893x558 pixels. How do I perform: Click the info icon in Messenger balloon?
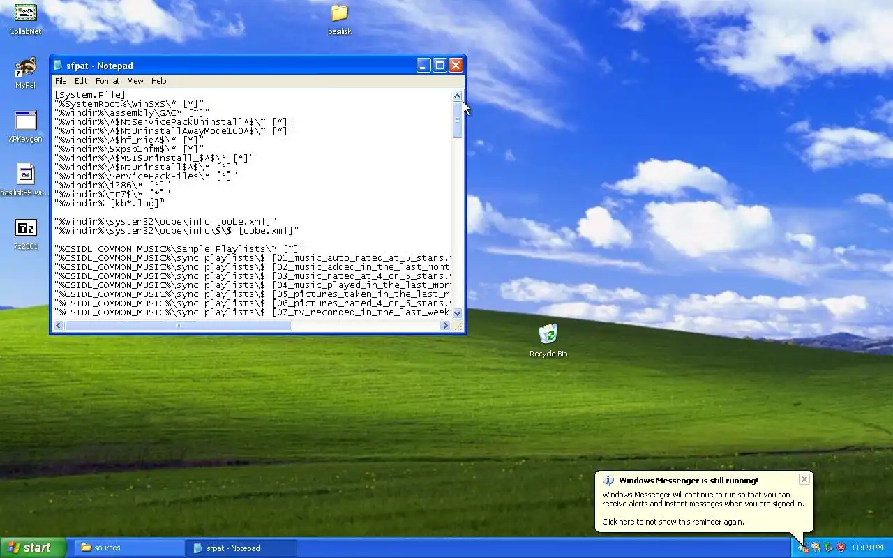click(x=608, y=481)
